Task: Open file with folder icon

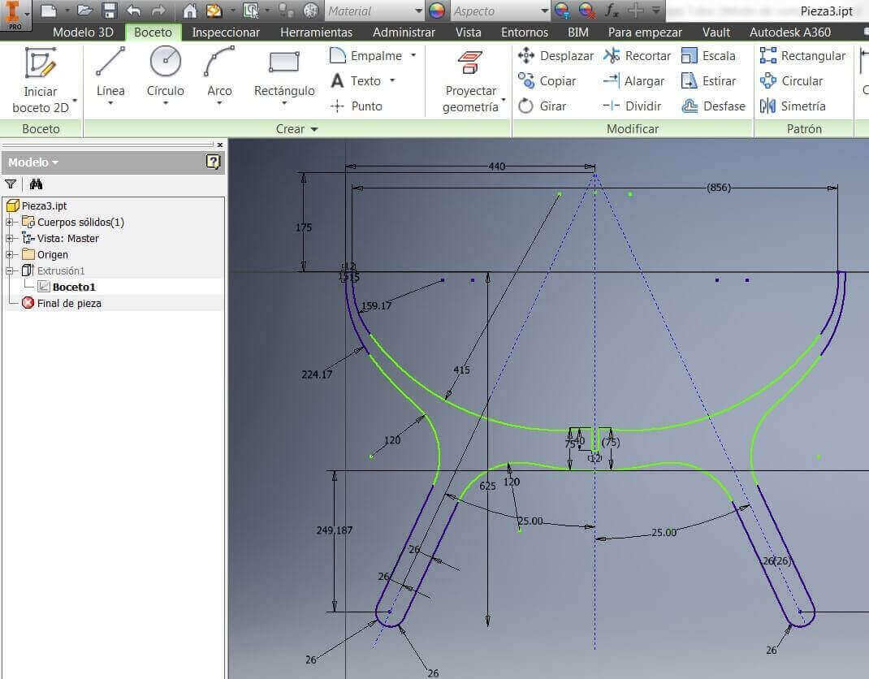Action: click(84, 11)
